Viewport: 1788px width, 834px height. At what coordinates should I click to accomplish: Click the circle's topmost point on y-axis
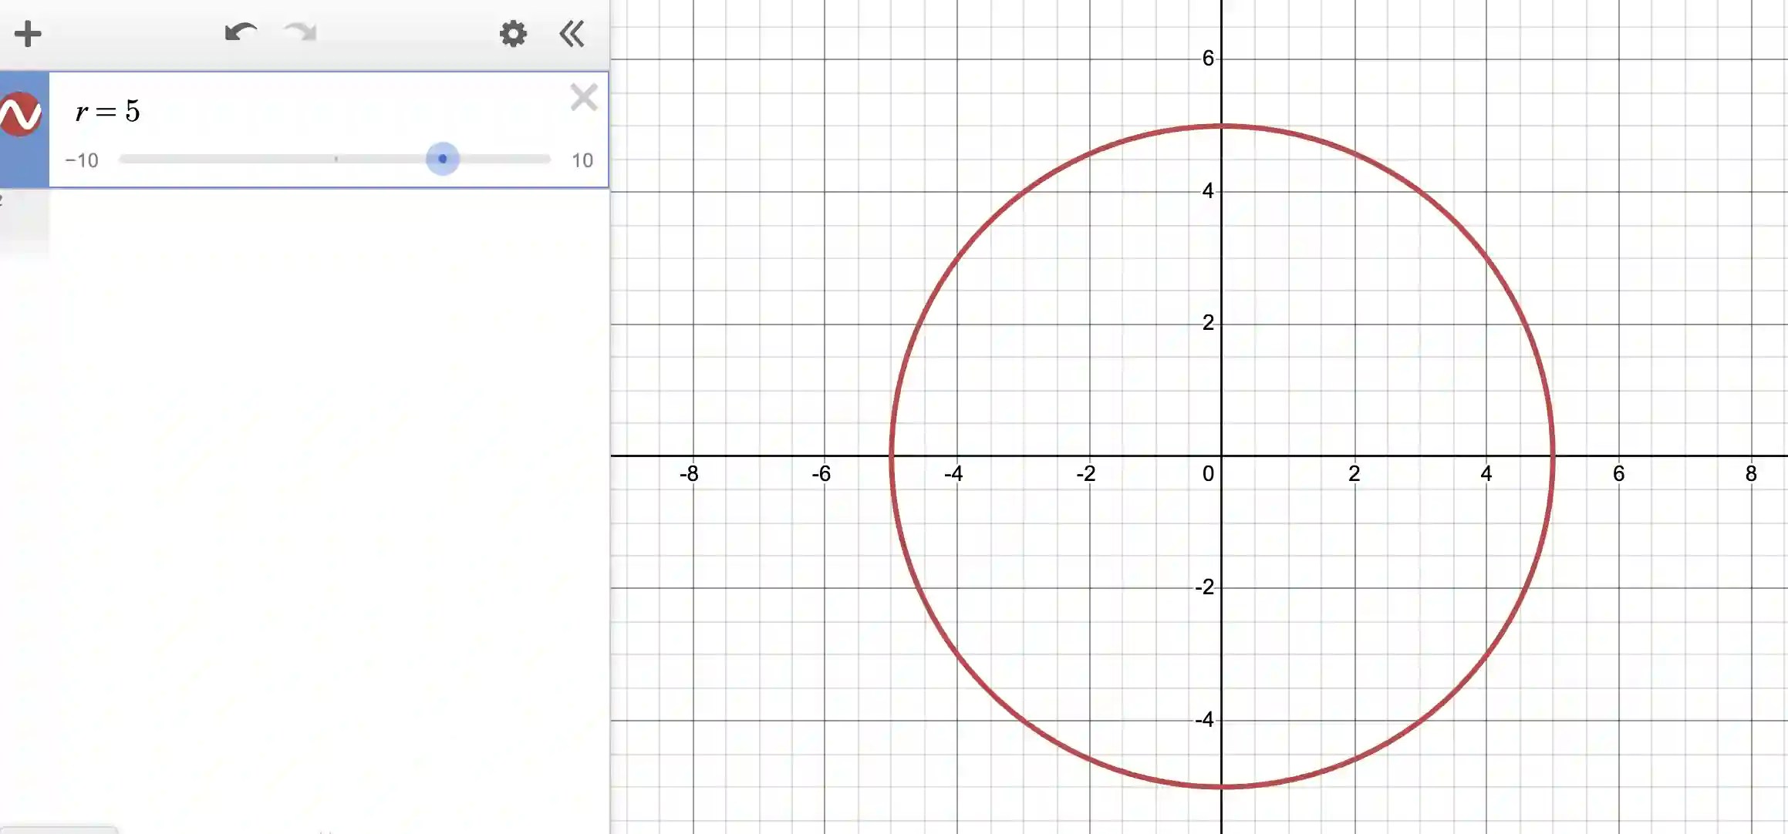[1222, 125]
